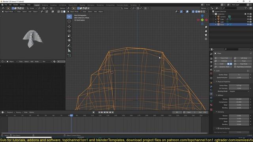Select the Move tool in viewport toolbar
This screenshot has height=142, width=253.
pos(69,26)
